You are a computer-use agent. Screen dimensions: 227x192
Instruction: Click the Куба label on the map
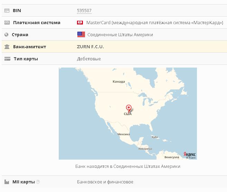(x=154, y=137)
